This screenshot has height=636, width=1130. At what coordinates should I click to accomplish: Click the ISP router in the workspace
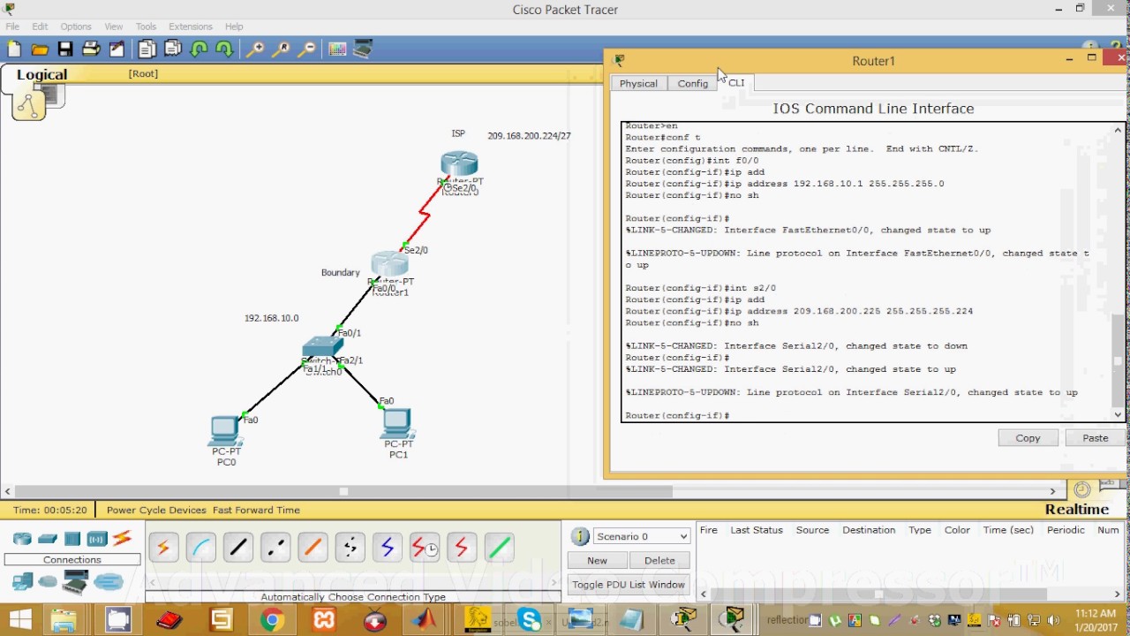coord(459,165)
